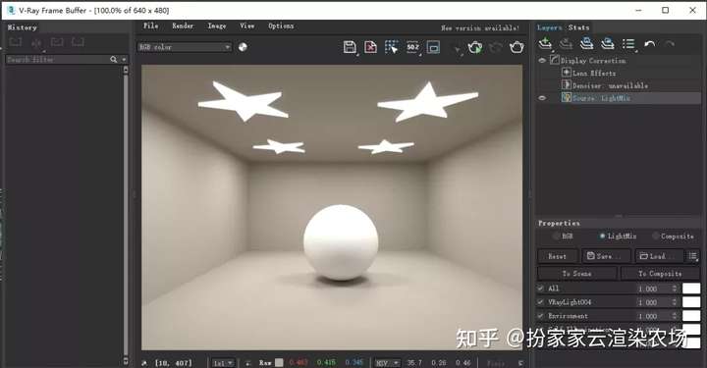Click the Load... button in Properties
The image size is (707, 368).
pos(659,256)
